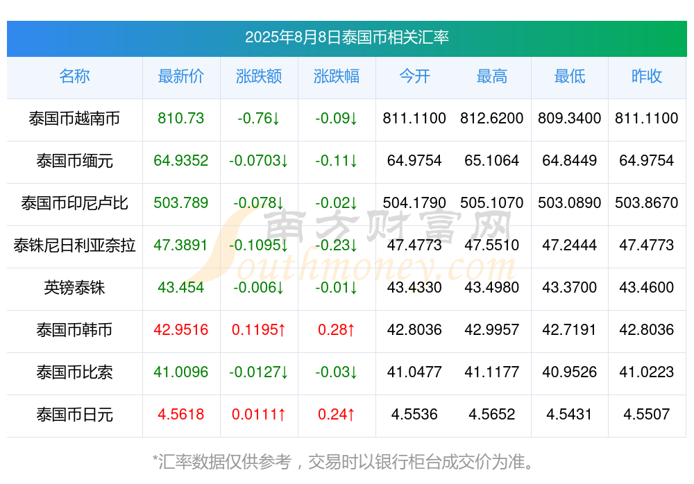The image size is (694, 484).
Task: Click change percent 0.28↑
Action: (337, 330)
